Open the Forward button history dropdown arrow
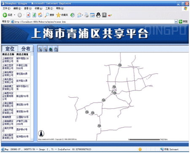 (24, 15)
